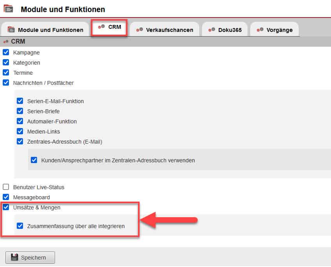Uncheck Kunden/Ansprechpartner im Zentralen-Adressbuch verwenden
Viewport: 331px width, 267px height.
click(x=34, y=160)
